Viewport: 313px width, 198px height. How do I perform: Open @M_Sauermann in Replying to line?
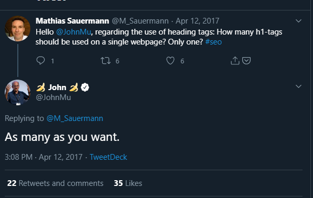point(74,118)
